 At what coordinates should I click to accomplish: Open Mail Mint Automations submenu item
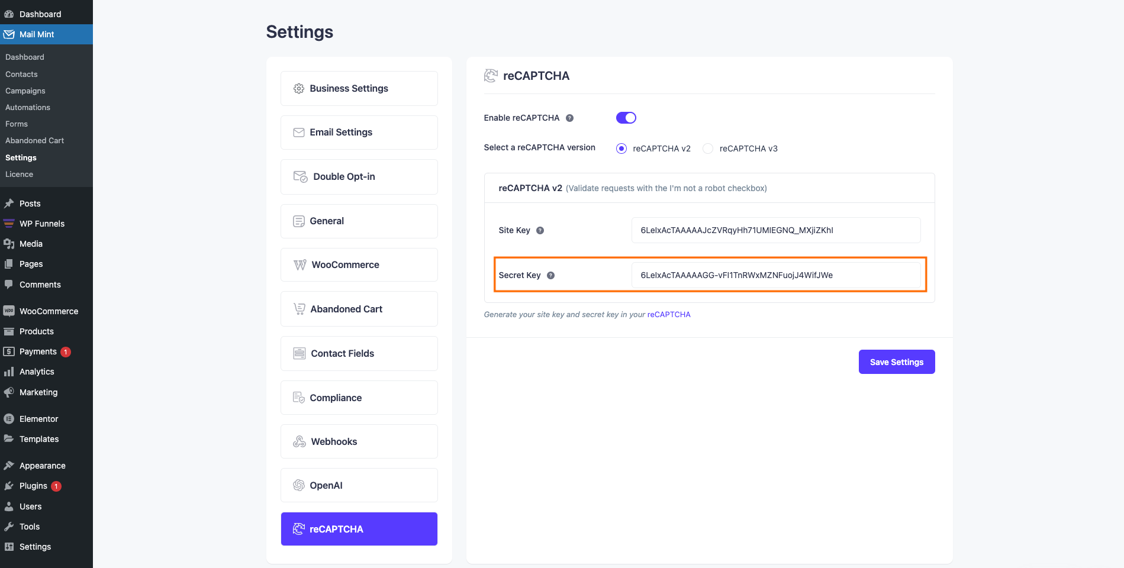tap(28, 108)
